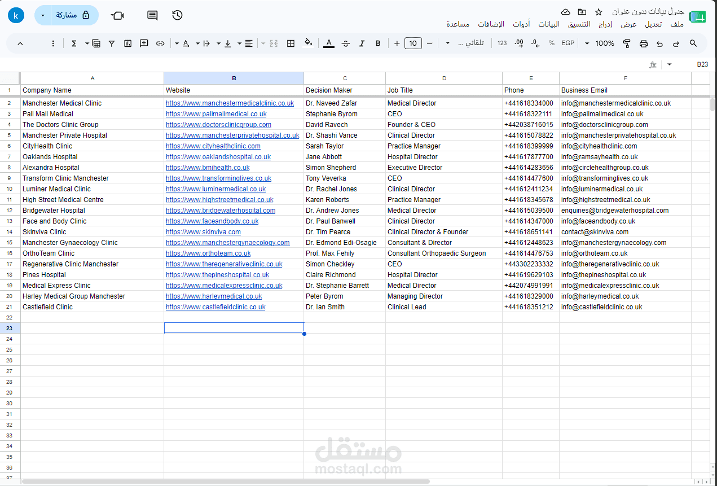Apply EGP currency format
The image size is (717, 486).
(x=568, y=43)
